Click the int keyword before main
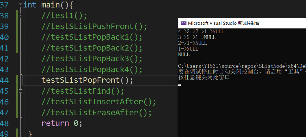 pyautogui.click(x=30, y=5)
